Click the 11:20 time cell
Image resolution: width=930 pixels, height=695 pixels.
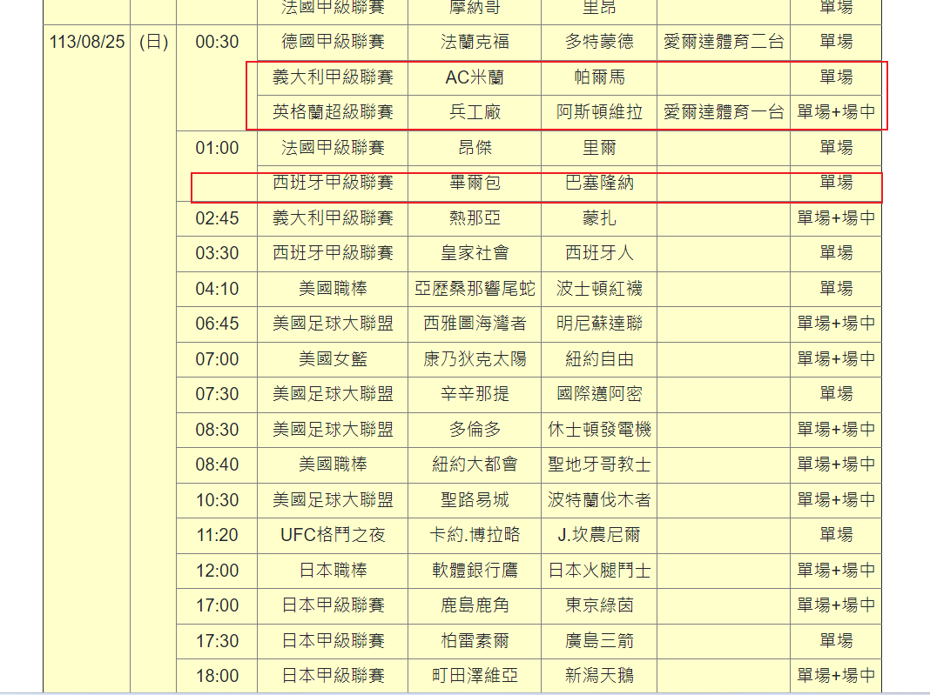[x=217, y=535]
